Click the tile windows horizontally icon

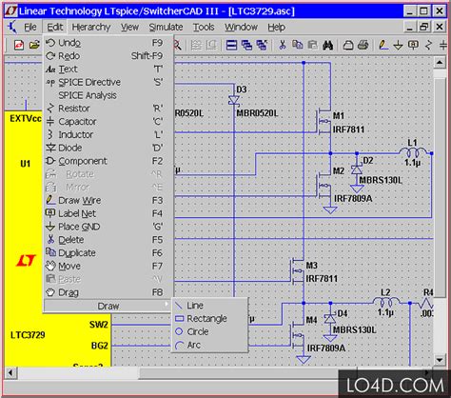point(231,46)
